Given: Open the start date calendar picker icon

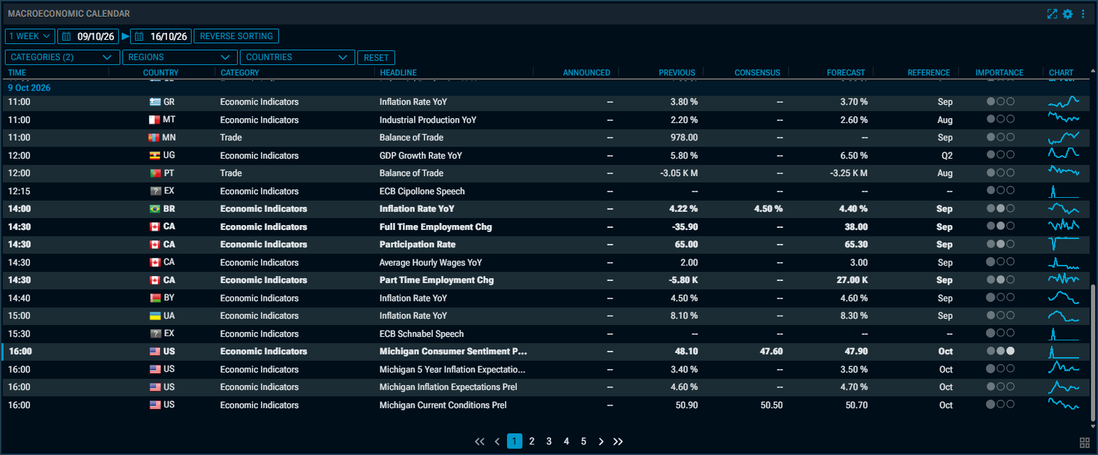Looking at the screenshot, I should (66, 36).
